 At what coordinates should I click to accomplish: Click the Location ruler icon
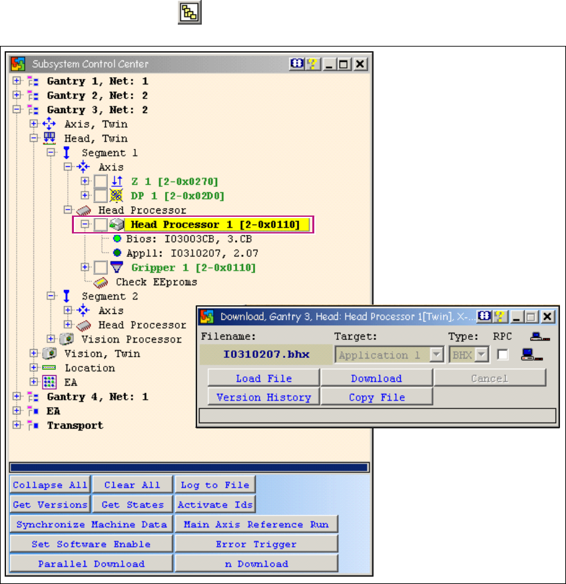tap(49, 368)
